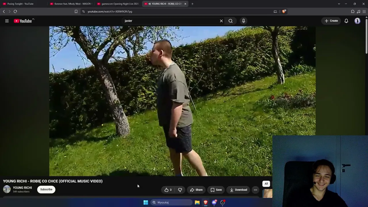This screenshot has height=207, width=368.
Task: Switch to 'Posing Tonight - YouTube' tab
Action: pyautogui.click(x=24, y=4)
